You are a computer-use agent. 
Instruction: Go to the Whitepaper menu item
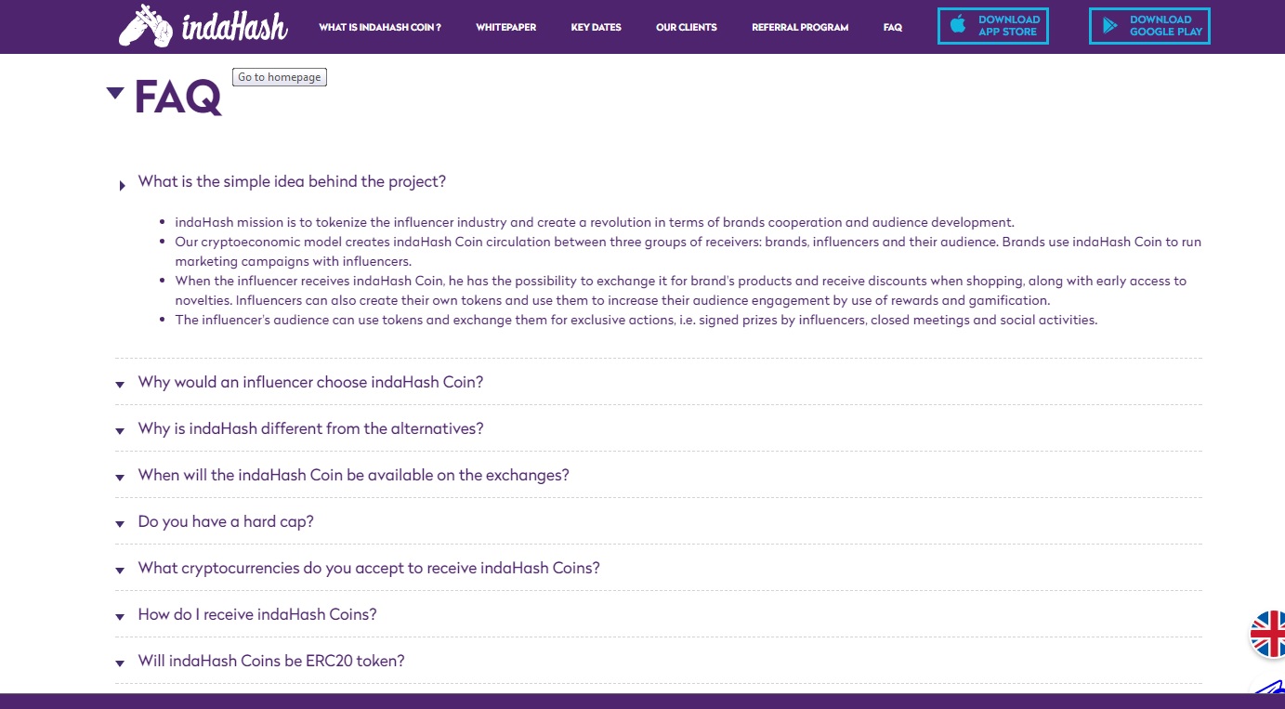click(x=506, y=28)
